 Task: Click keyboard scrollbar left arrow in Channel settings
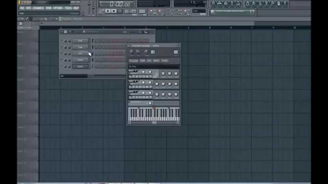pyautogui.click(x=129, y=123)
